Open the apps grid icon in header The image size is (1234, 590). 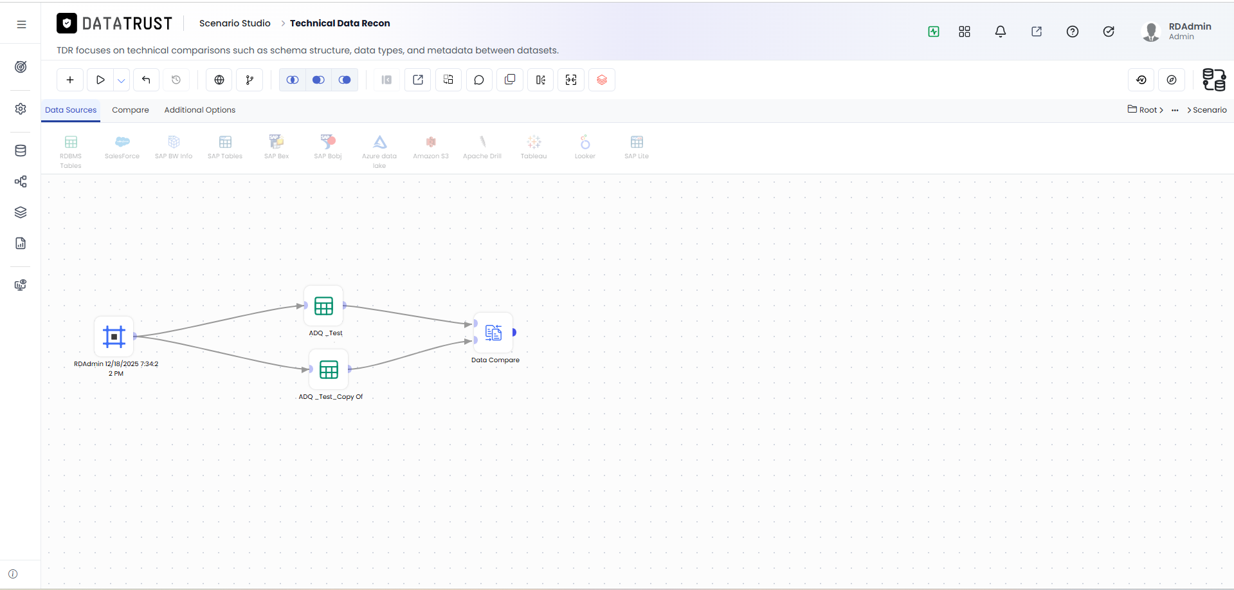(x=965, y=32)
